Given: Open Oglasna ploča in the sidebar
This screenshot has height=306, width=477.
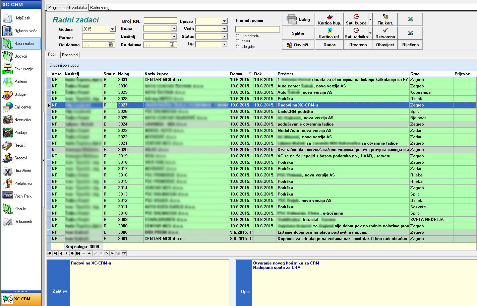Looking at the screenshot, I should point(21,31).
